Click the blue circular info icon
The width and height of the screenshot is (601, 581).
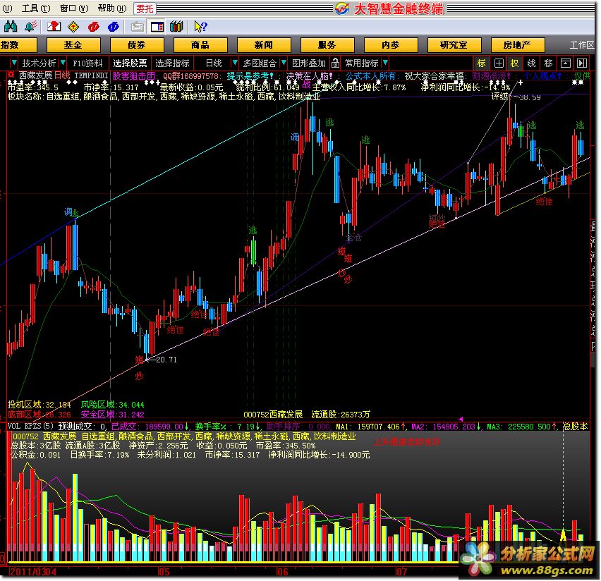tap(113, 27)
